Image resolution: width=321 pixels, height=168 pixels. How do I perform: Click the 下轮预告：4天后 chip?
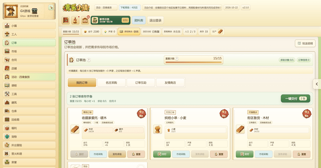[x=129, y=8]
